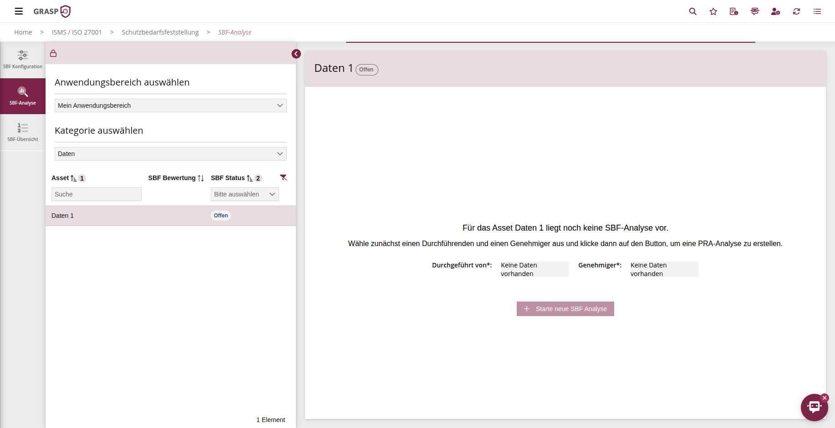Click the favorites star icon

tap(713, 11)
